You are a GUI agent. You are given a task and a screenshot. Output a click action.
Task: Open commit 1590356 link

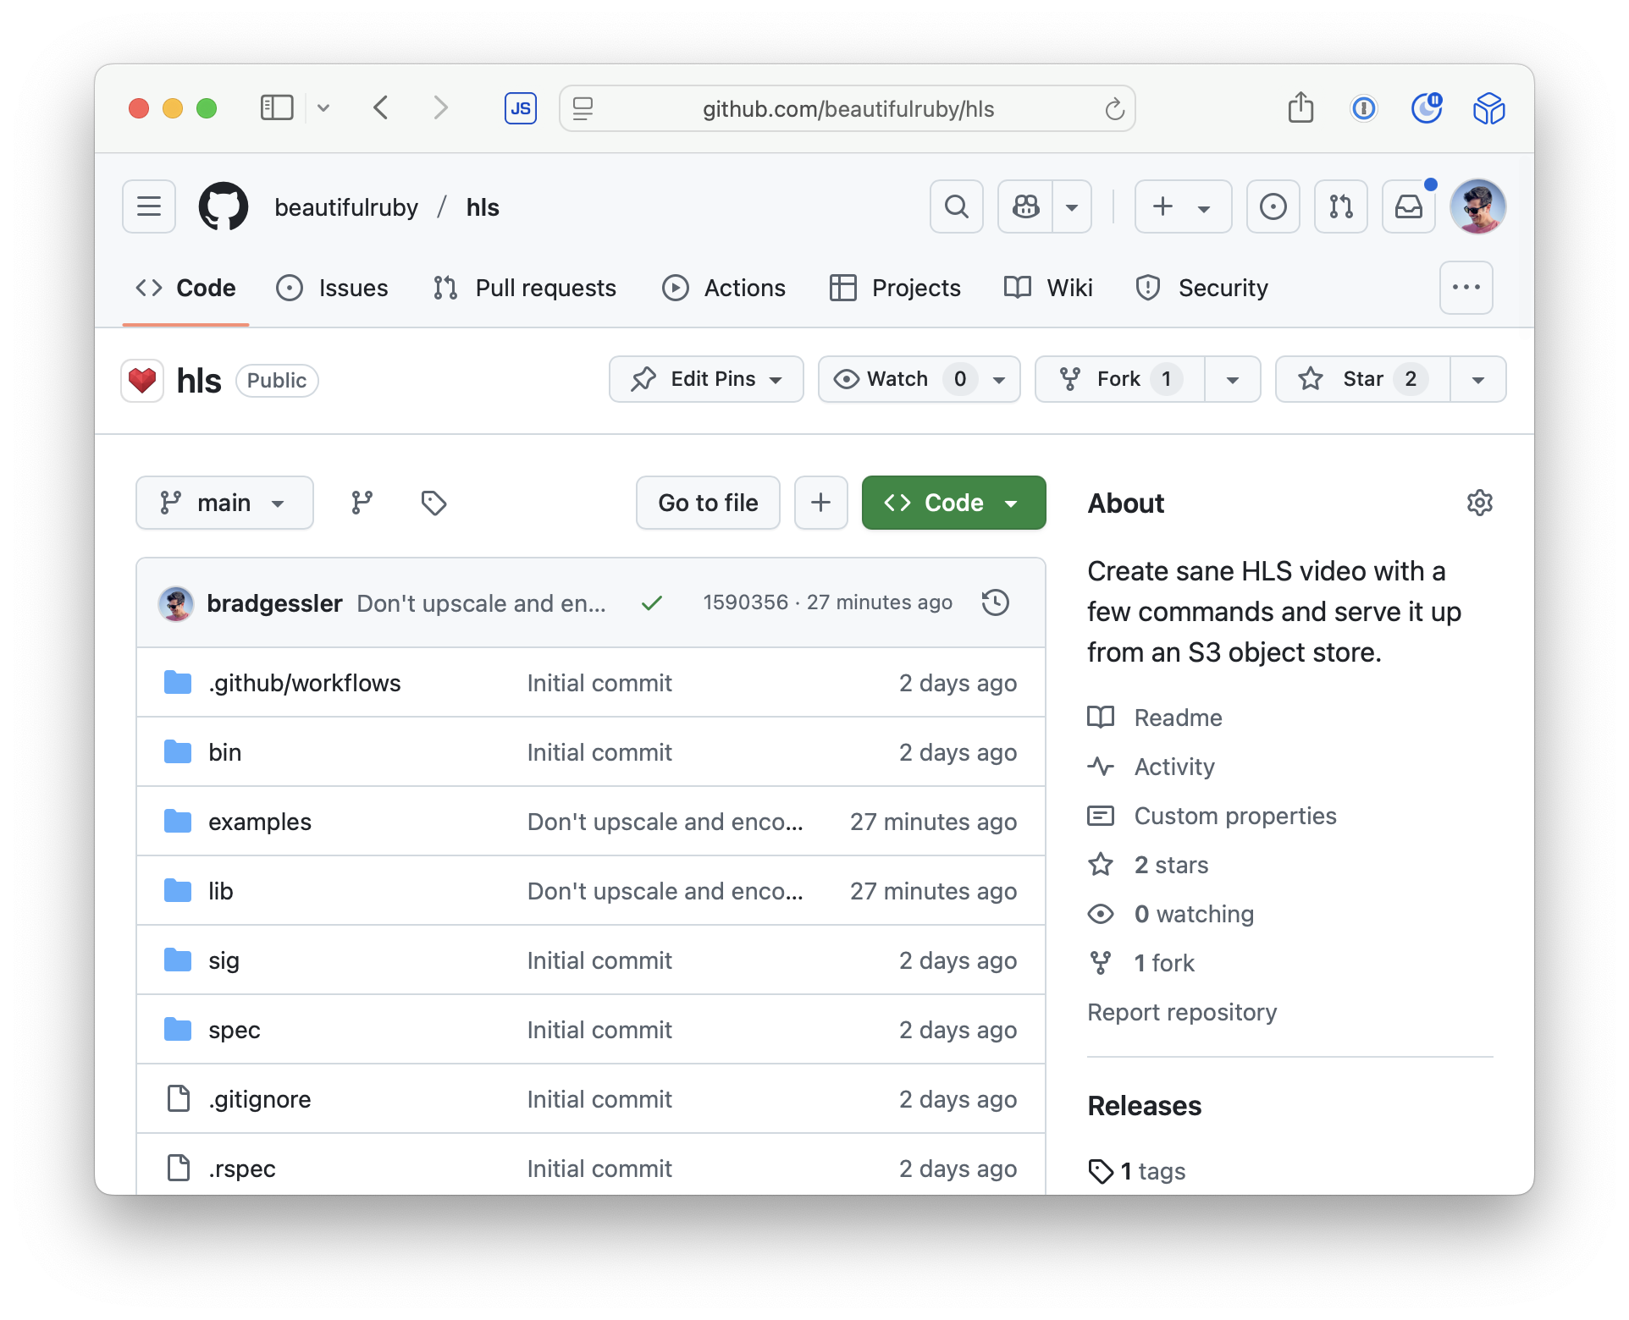pyautogui.click(x=745, y=602)
